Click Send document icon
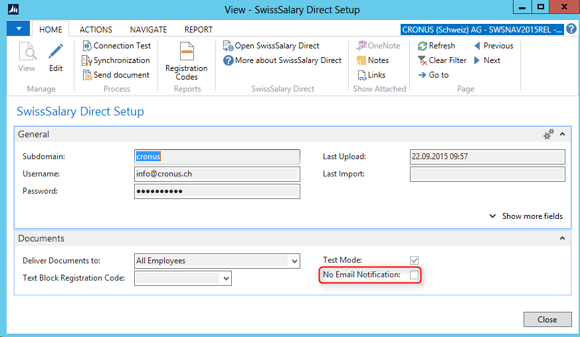 88,75
